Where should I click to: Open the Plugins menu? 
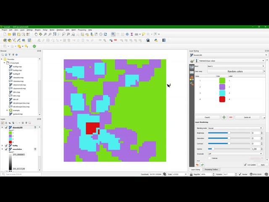37,30
